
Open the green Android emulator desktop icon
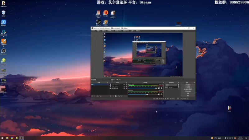(3, 62)
